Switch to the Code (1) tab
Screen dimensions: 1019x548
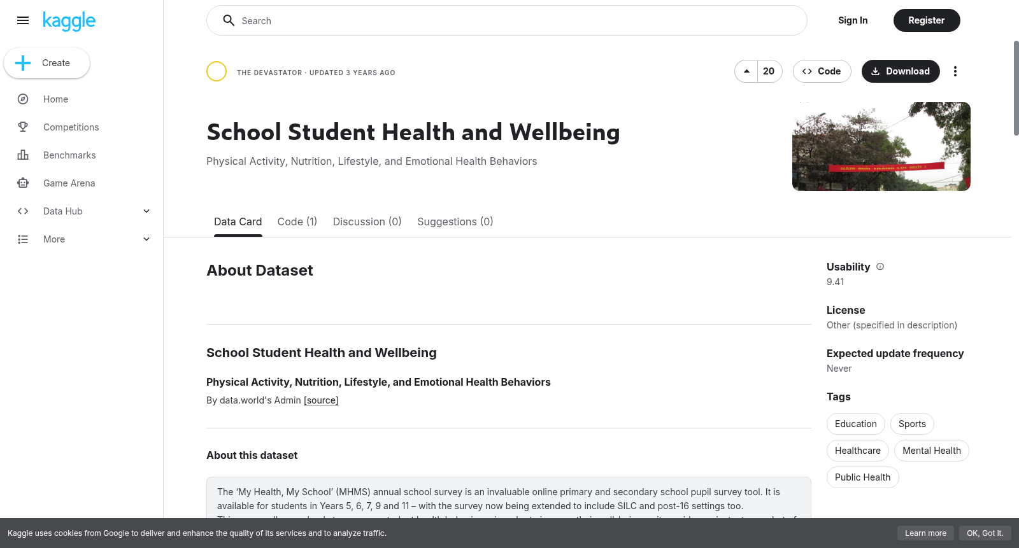pyautogui.click(x=297, y=221)
